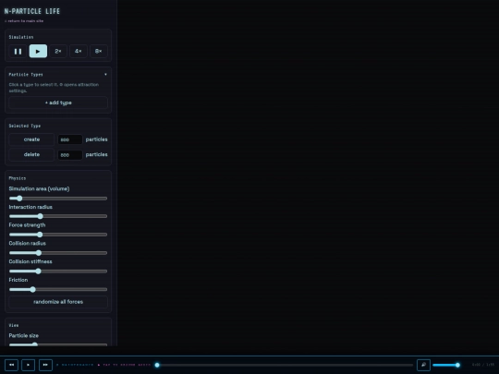Click the delete particles button

pyautogui.click(x=31, y=154)
